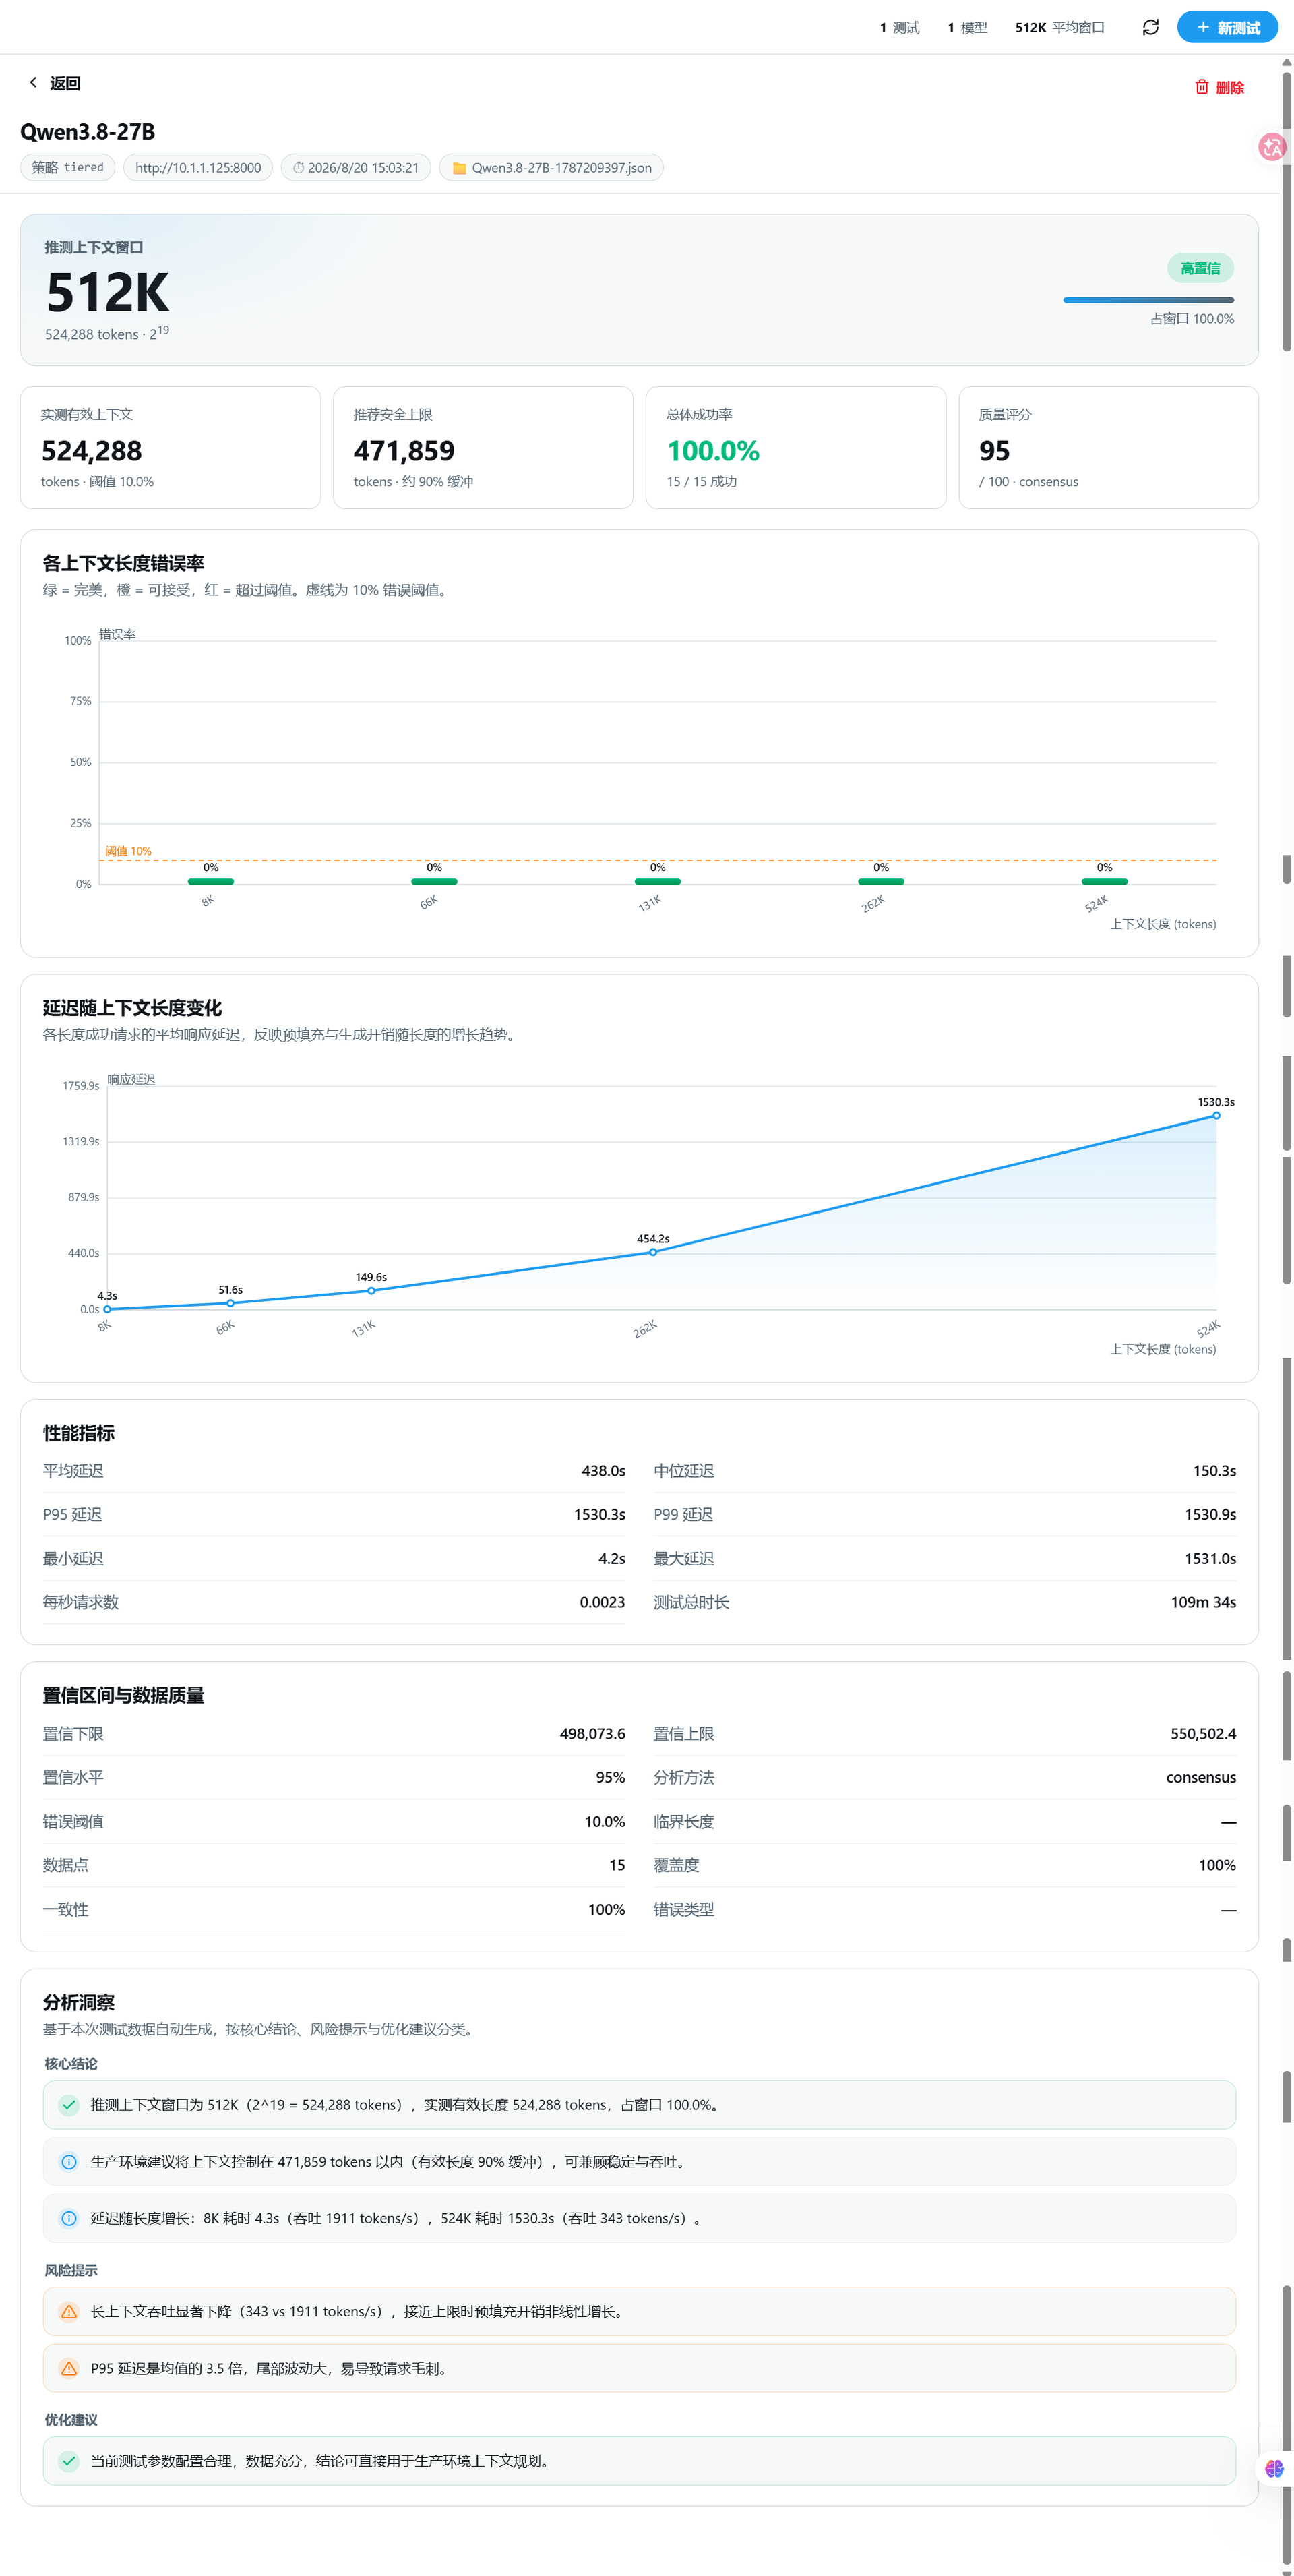Click the pink translate floating icon

pos(1272,147)
